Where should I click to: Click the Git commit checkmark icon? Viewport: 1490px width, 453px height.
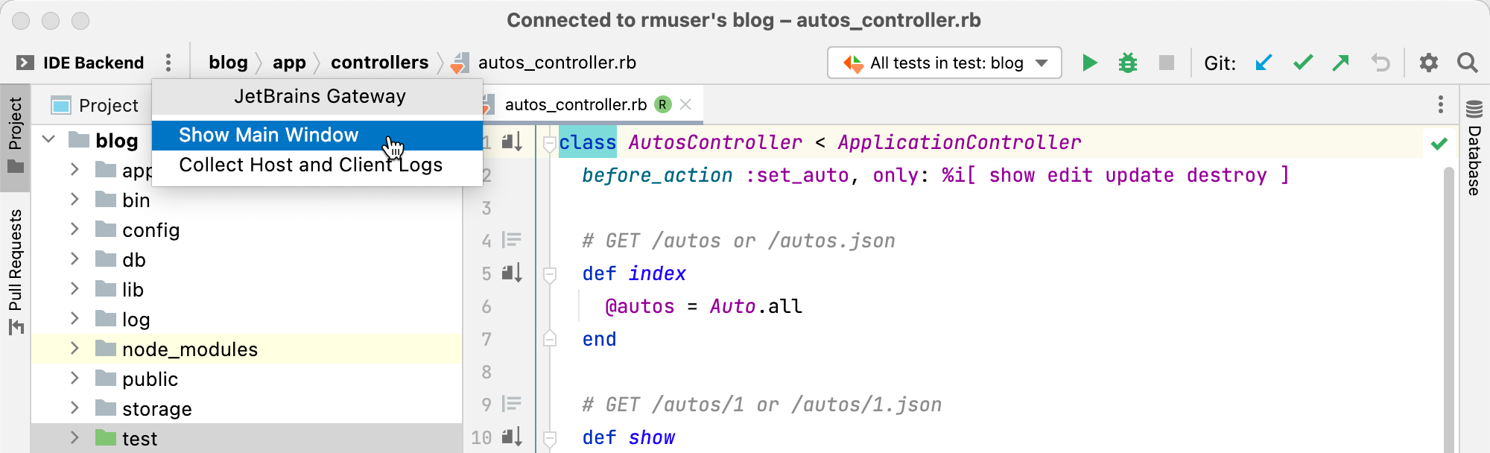pyautogui.click(x=1302, y=63)
